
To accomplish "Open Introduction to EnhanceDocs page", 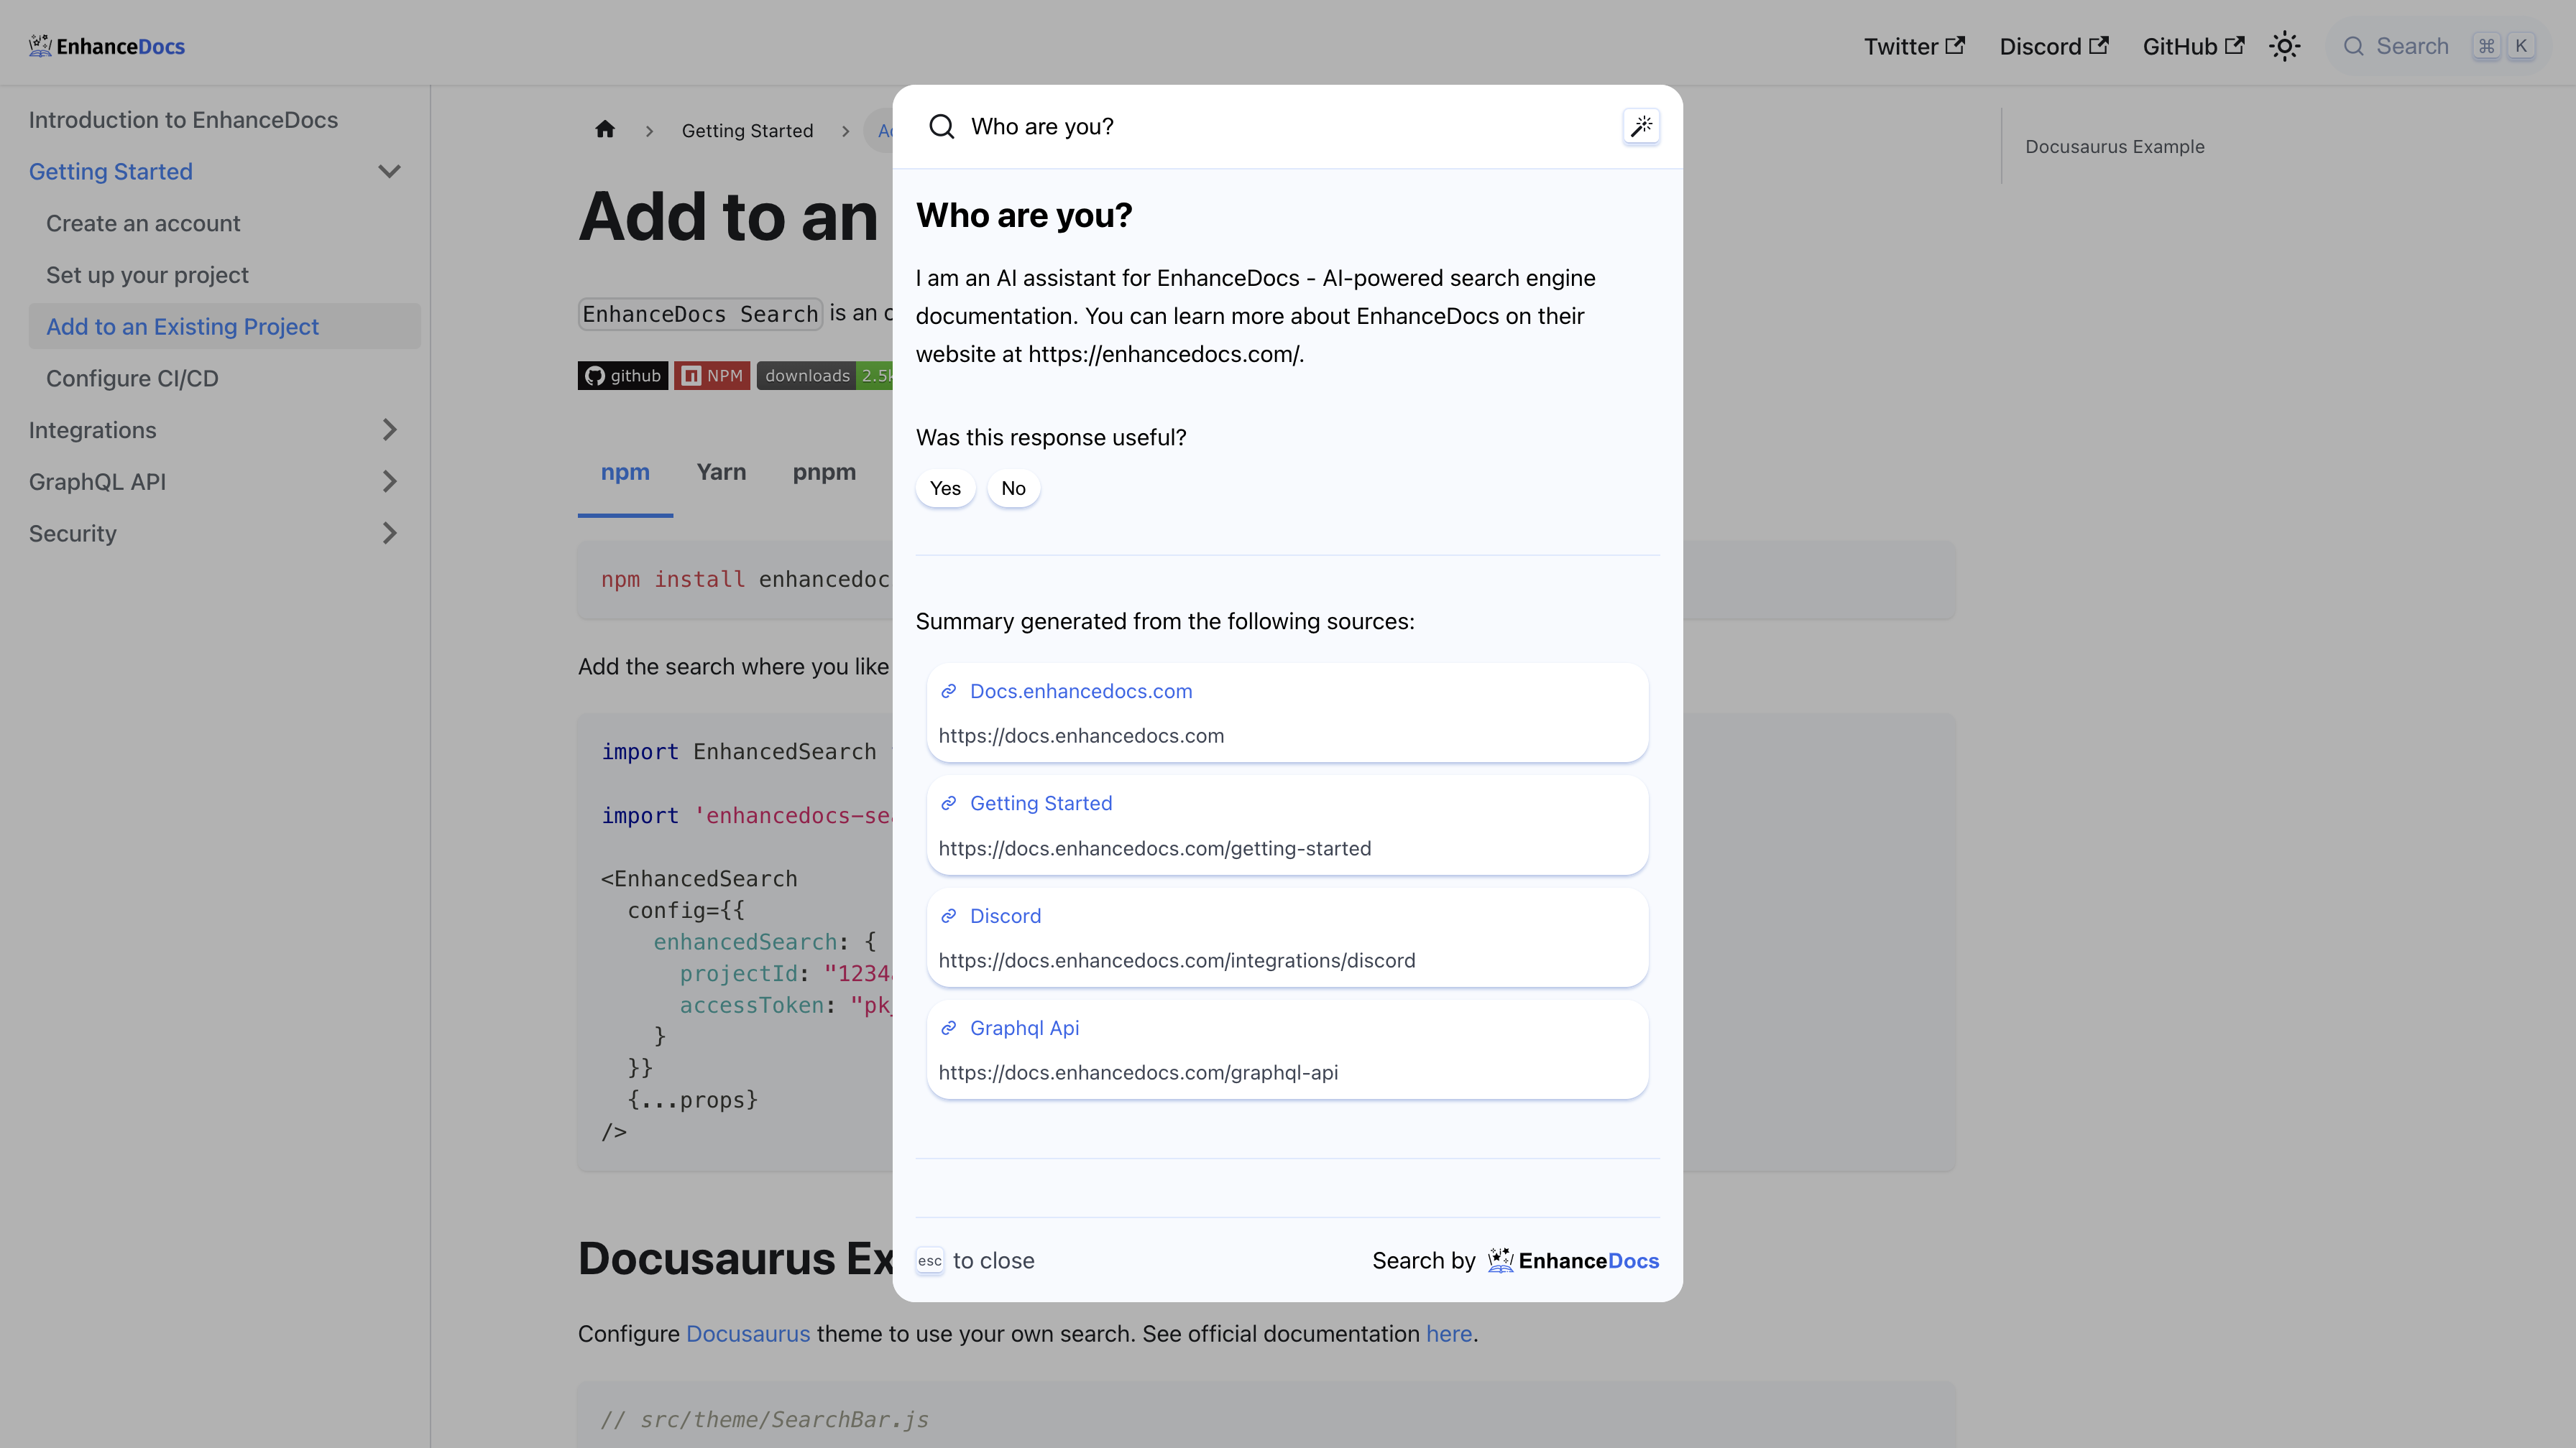I will click(x=183, y=120).
